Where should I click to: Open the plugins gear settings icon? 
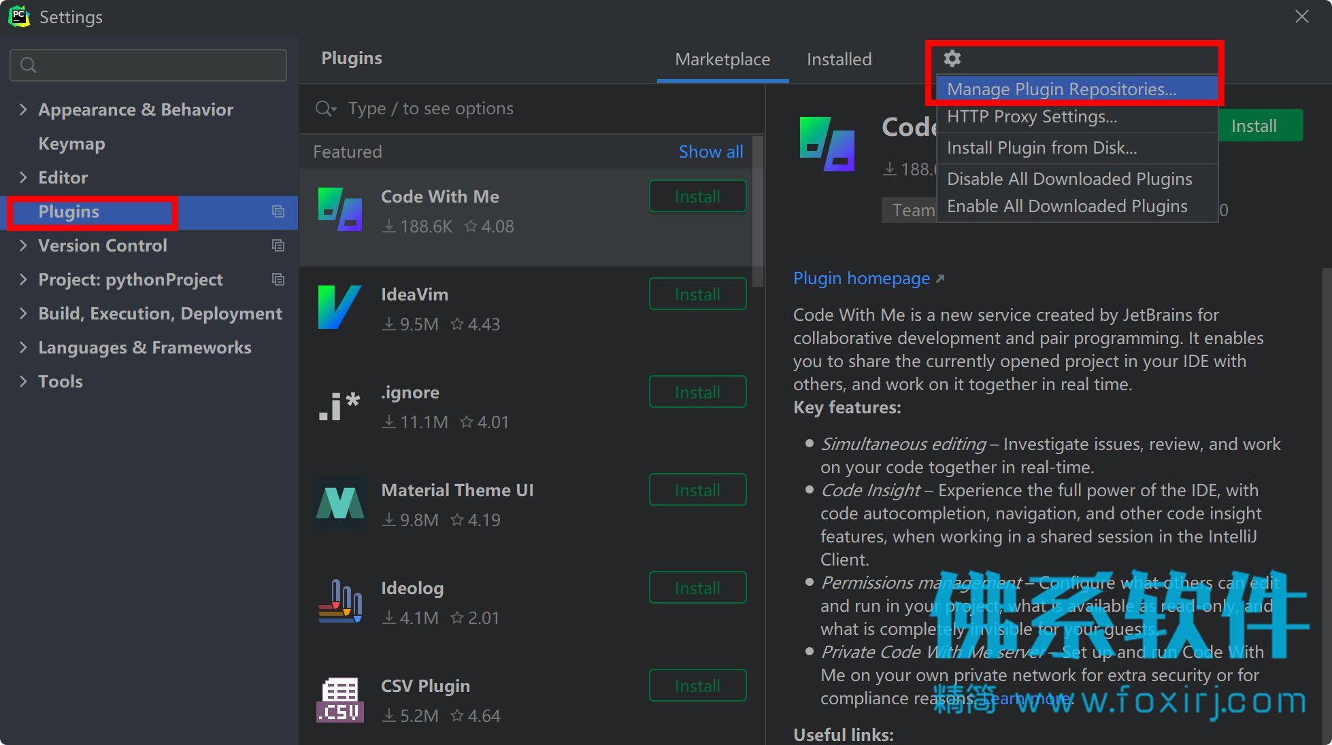pyautogui.click(x=952, y=58)
